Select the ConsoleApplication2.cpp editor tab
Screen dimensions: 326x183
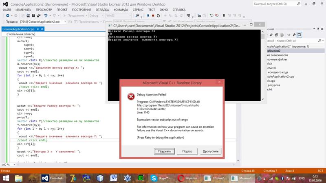coord(18,29)
